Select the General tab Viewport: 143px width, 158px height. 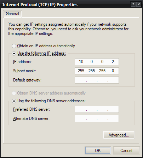click(12, 14)
